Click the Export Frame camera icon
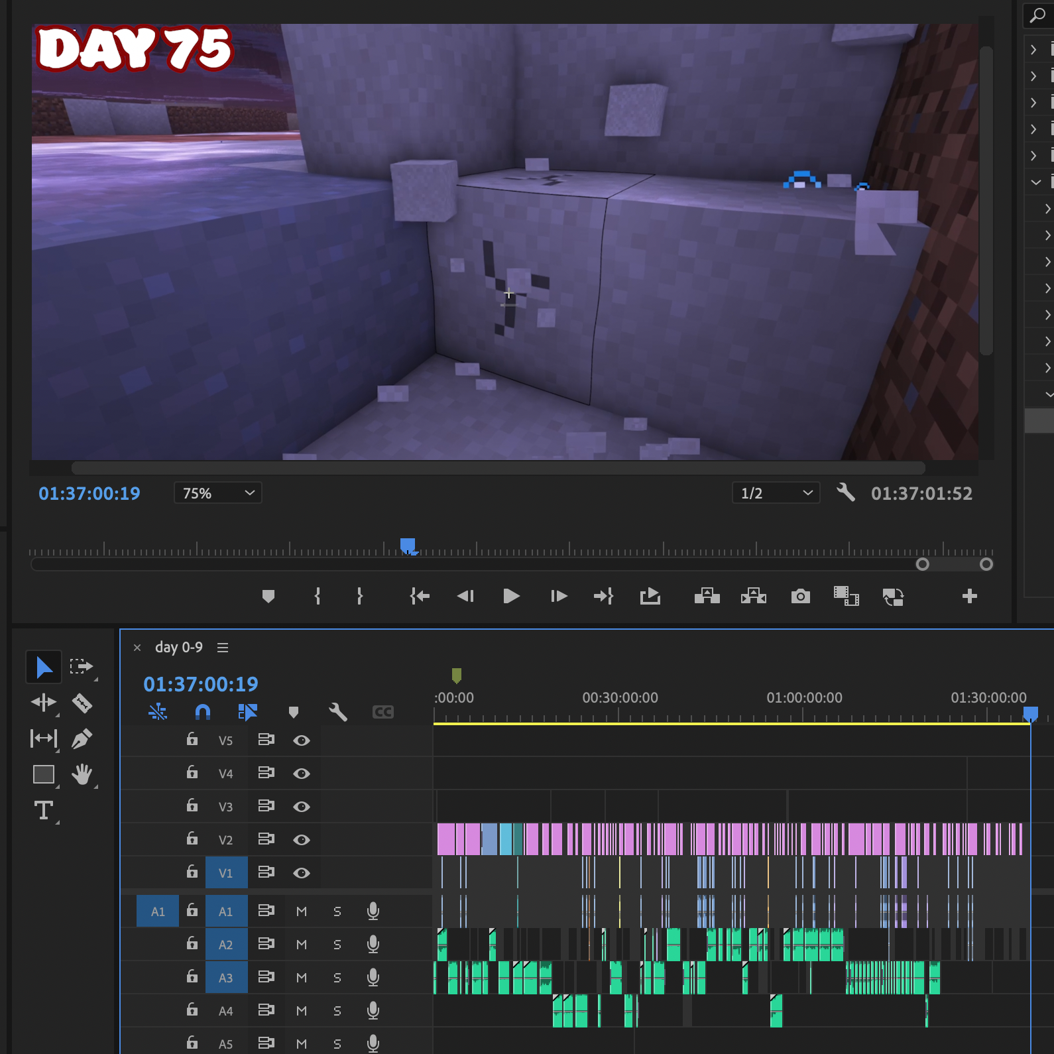1054x1054 pixels. click(x=801, y=597)
